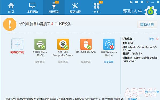Close the details panel with red X
This screenshot has height=100, width=160.
(x=157, y=39)
